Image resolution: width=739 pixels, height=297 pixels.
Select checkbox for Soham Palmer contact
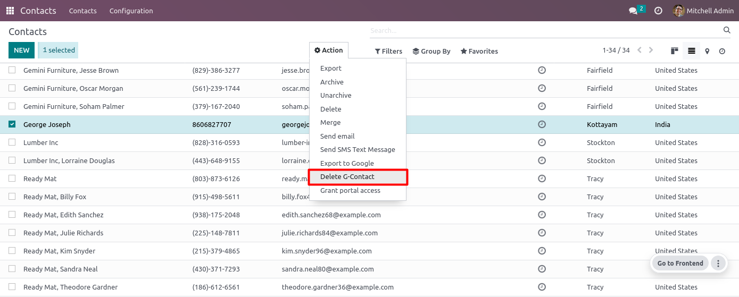(12, 106)
